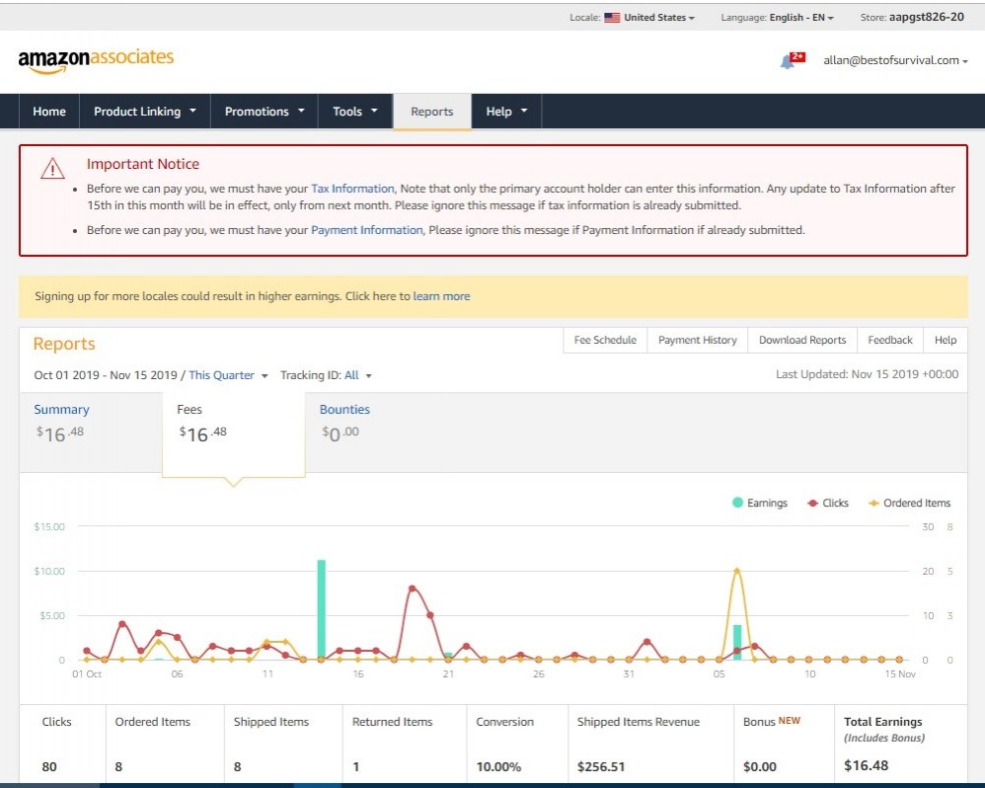
Task: Switch to the Summary tab
Action: tap(91, 433)
